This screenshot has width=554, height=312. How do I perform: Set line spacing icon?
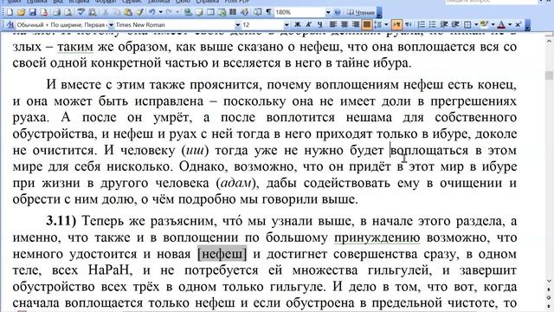click(x=378, y=24)
